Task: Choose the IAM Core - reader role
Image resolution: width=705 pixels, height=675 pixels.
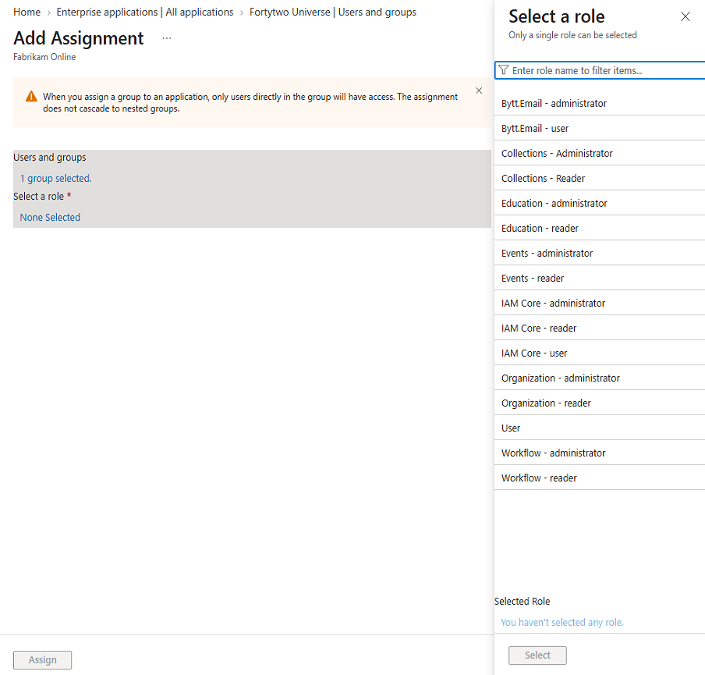Action: click(600, 328)
